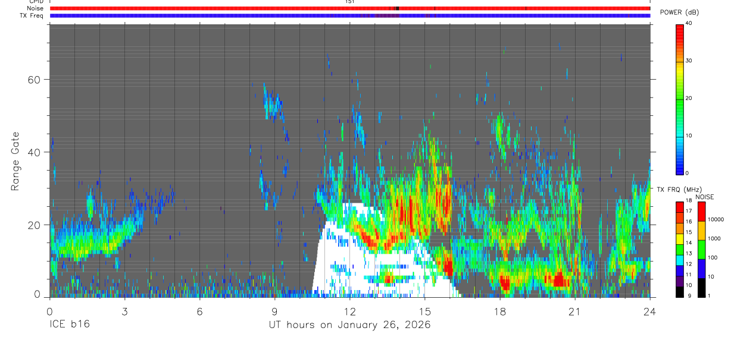This screenshot has width=731, height=337.
Task: Click the 15 tick on UT hours axis
Action: coord(425,311)
